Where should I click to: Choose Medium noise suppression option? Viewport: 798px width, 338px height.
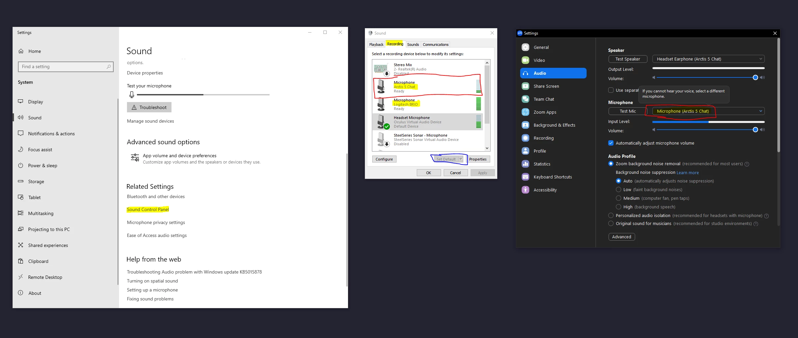point(619,198)
